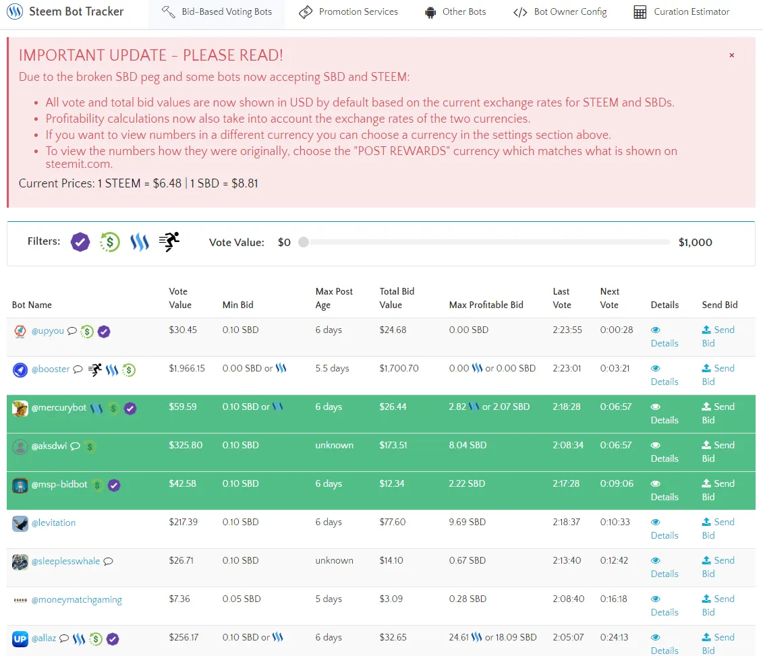Image resolution: width=763 pixels, height=656 pixels.
Task: Click the upload icon in the @moneymatchgaming row
Action: point(706,599)
